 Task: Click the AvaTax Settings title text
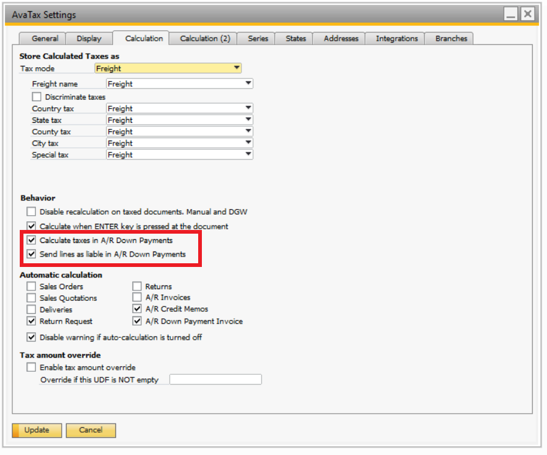[44, 15]
